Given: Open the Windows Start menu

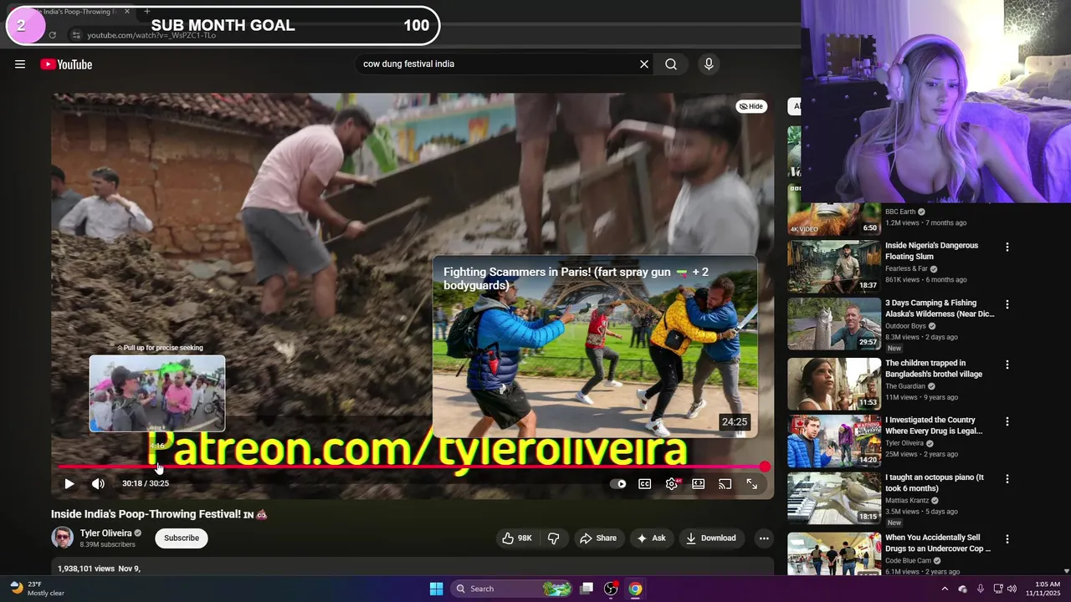Looking at the screenshot, I should pyautogui.click(x=436, y=589).
